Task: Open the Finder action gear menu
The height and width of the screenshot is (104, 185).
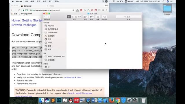Action: [x=92, y=17]
